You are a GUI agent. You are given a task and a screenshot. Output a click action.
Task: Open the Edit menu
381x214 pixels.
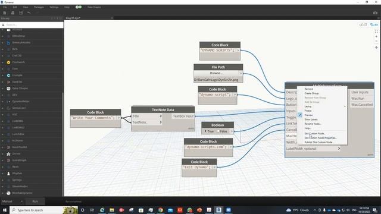coord(15,7)
